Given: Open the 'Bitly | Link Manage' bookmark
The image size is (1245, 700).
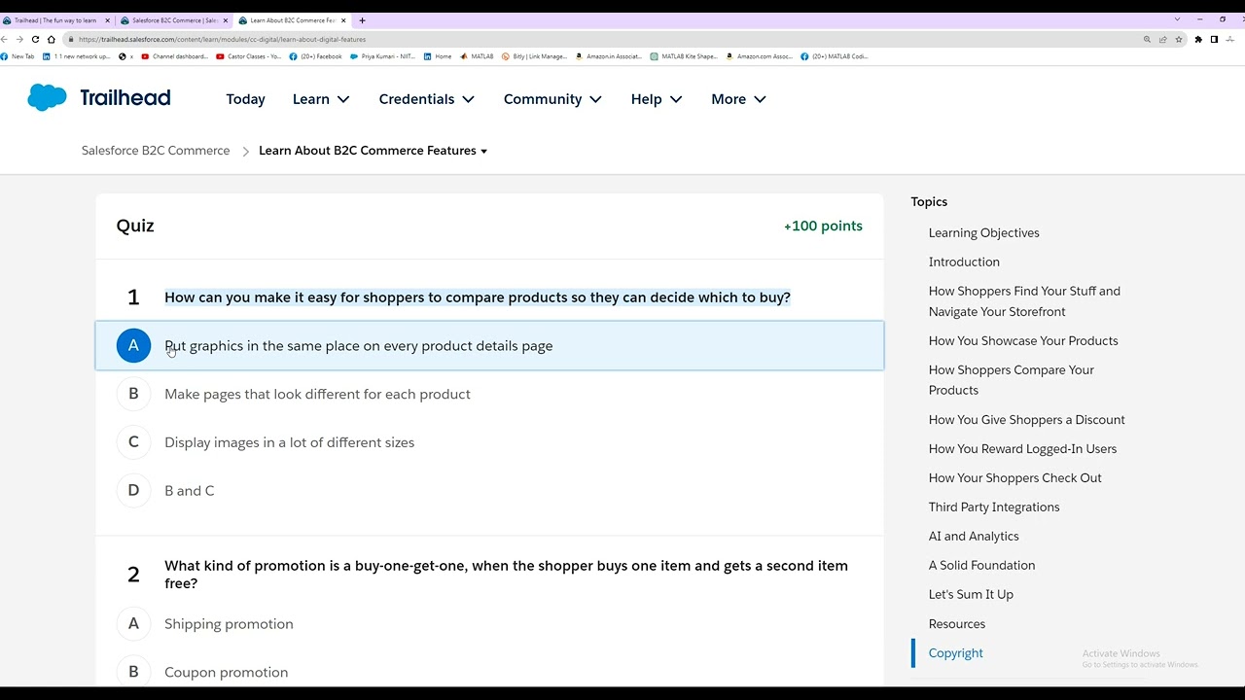Looking at the screenshot, I should [x=534, y=56].
